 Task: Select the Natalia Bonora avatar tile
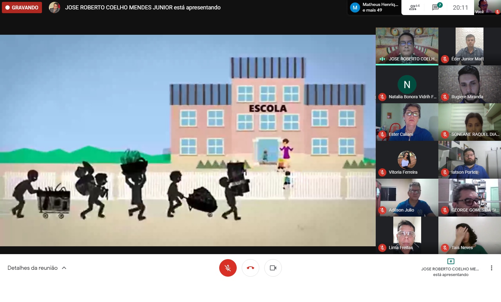click(x=407, y=84)
